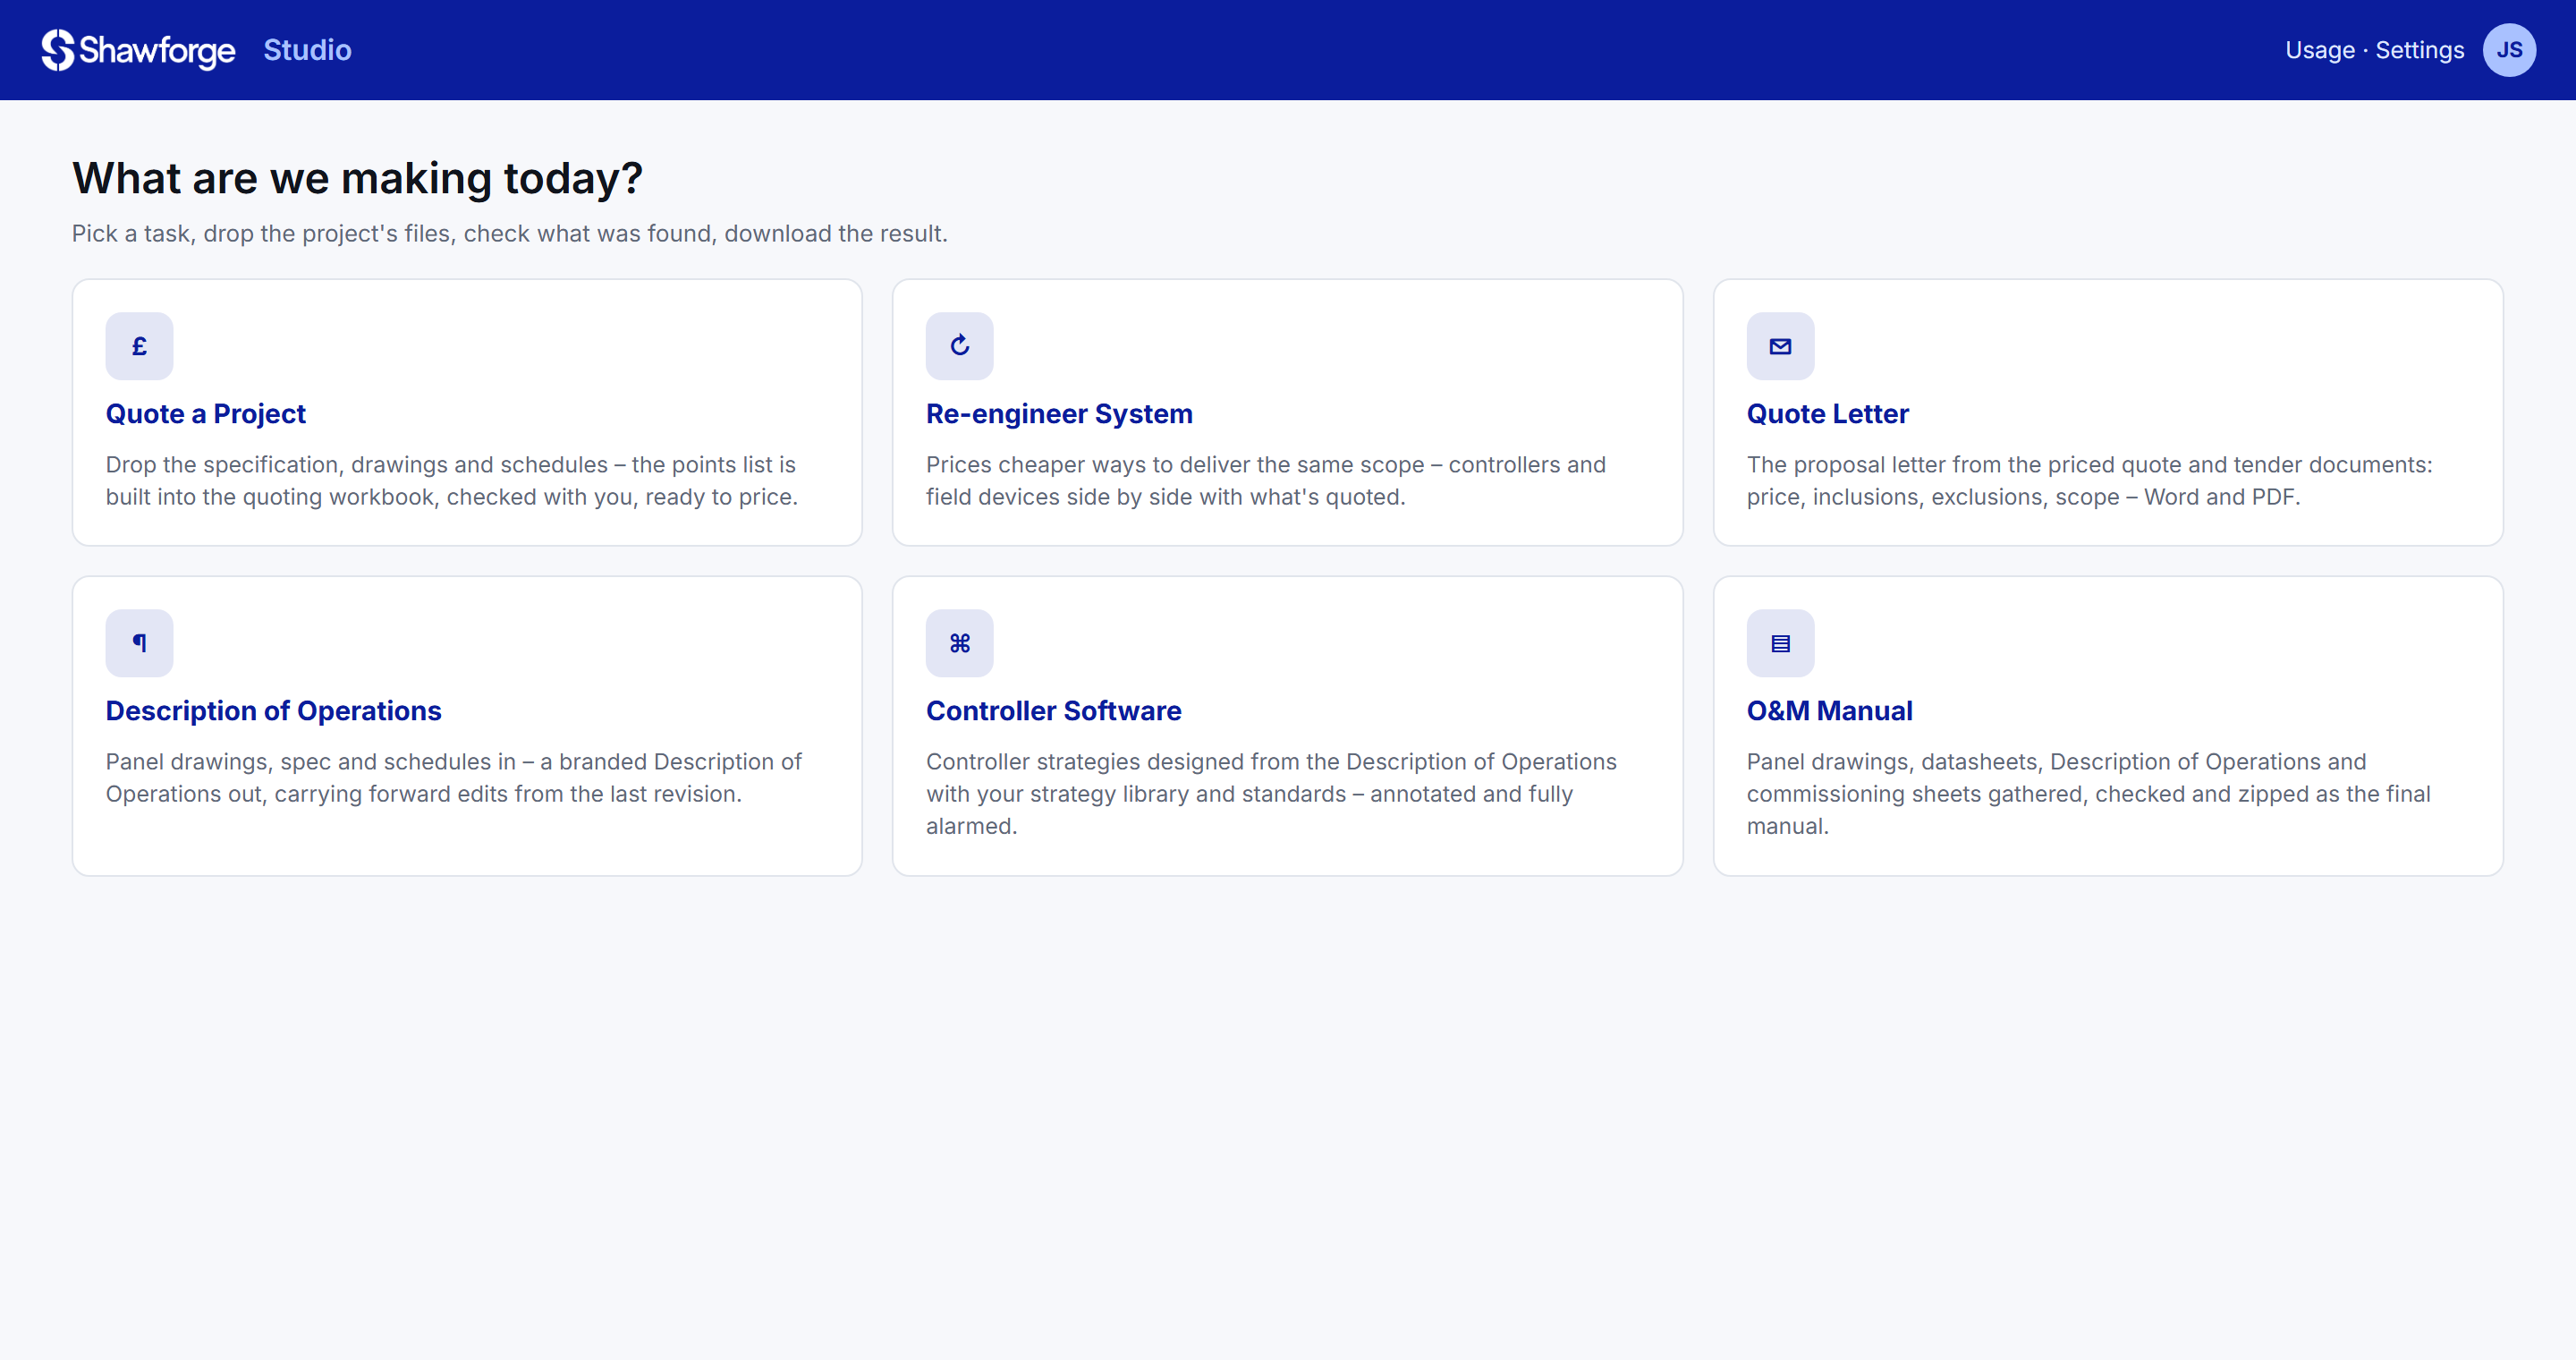Click the 'Pick a task, drop the project's files' subtitle

[509, 234]
